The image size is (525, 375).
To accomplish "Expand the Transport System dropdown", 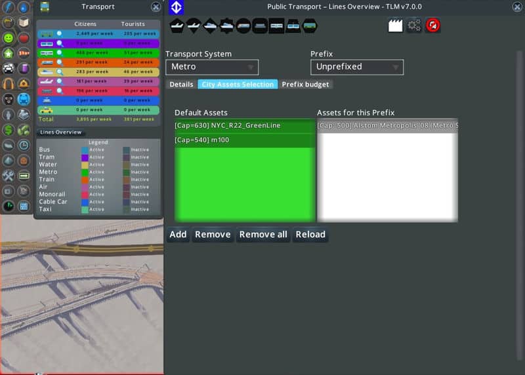I will point(212,67).
